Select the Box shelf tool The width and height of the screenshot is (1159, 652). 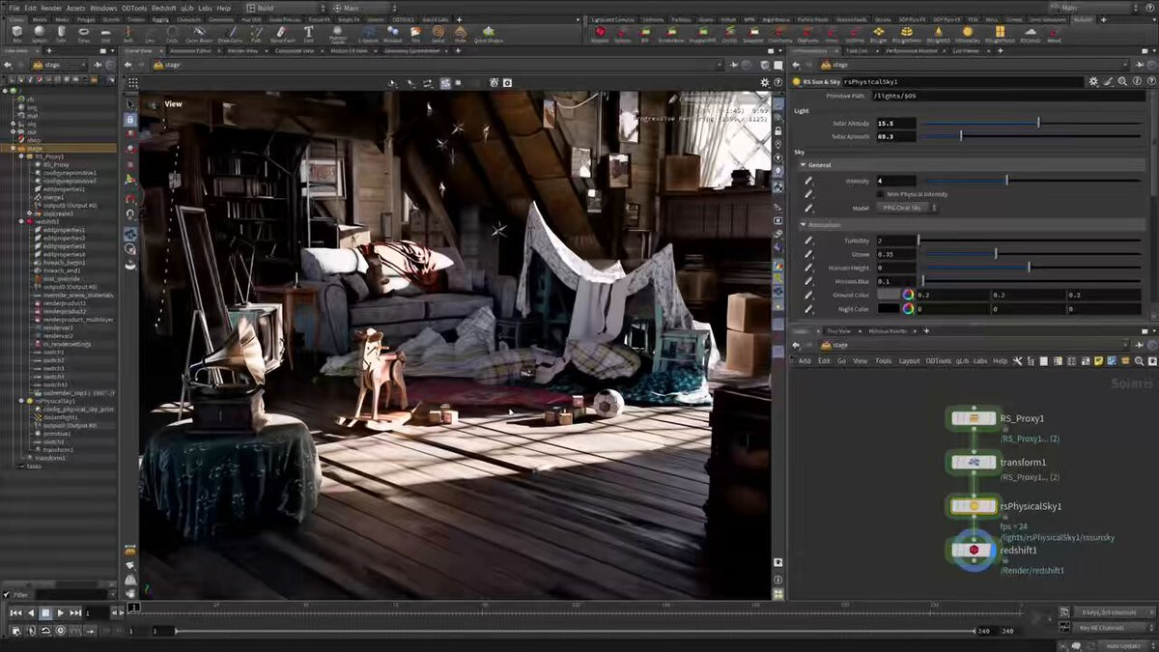coord(17,32)
